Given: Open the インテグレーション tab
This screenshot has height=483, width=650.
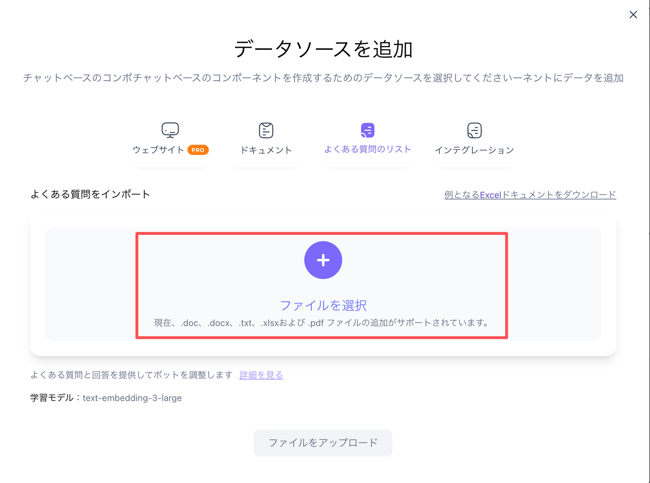Looking at the screenshot, I should coord(474,150).
